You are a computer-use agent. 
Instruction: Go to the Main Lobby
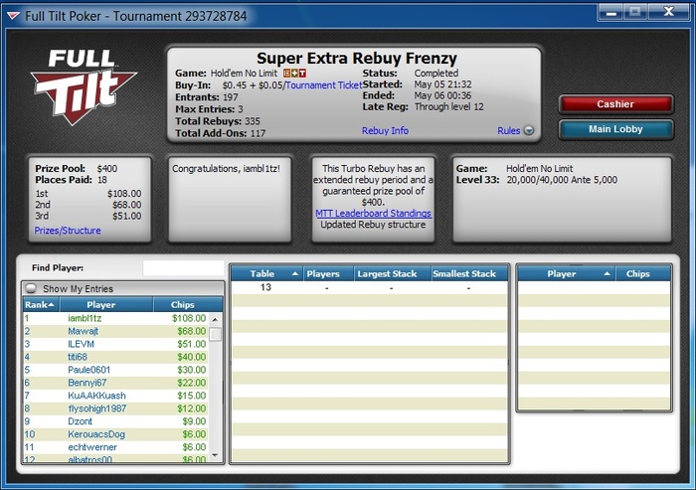coord(615,129)
